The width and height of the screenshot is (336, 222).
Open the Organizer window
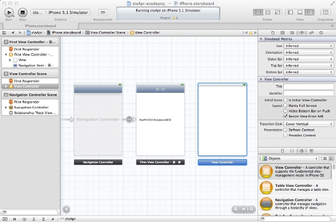[x=325, y=12]
